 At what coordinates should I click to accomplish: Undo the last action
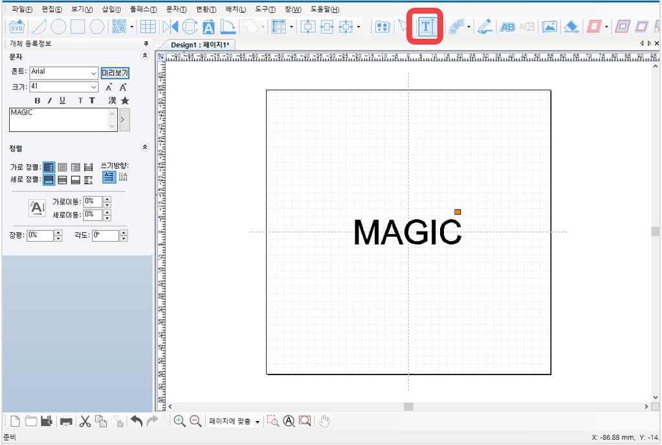[137, 421]
